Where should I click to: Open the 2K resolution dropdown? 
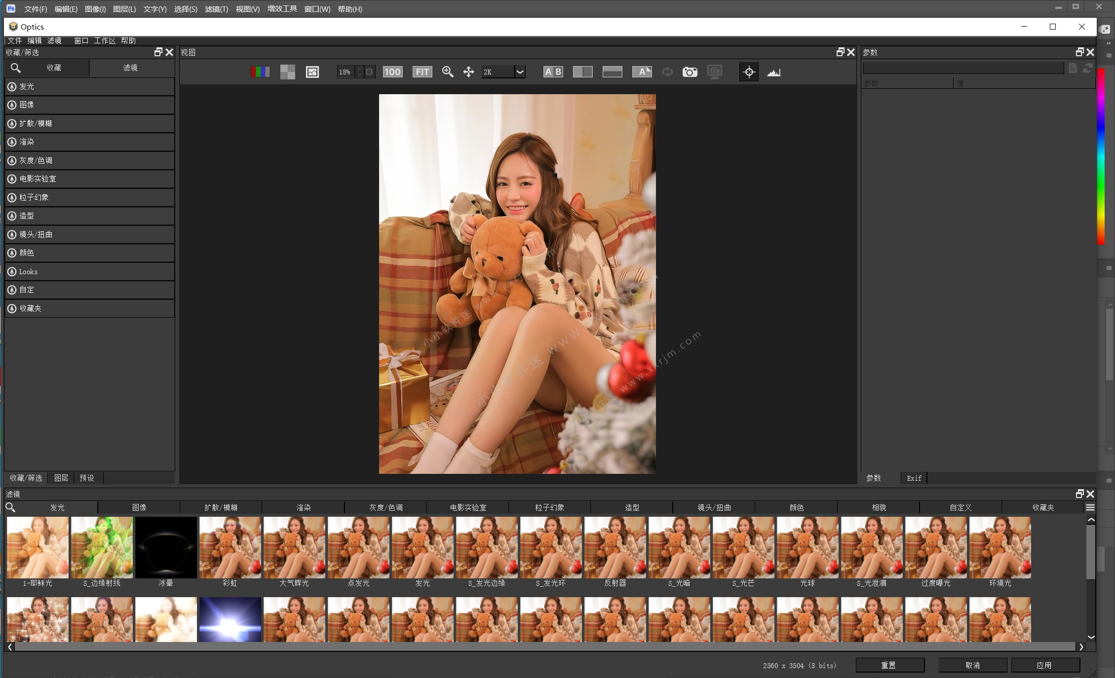pos(520,72)
